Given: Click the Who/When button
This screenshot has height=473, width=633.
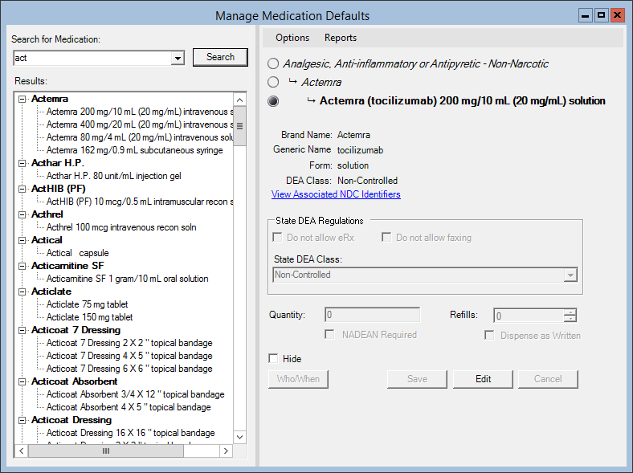Looking at the screenshot, I should point(298,379).
